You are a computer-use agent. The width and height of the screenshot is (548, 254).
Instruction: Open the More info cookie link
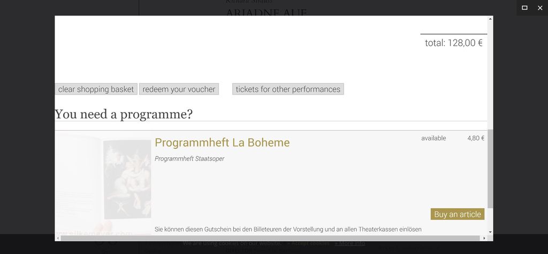click(350, 243)
